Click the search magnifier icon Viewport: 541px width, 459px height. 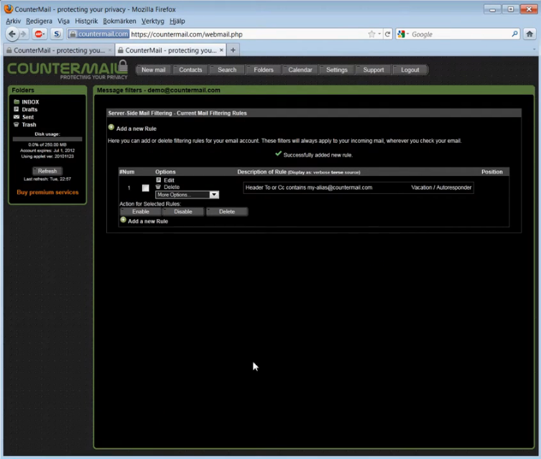pos(514,34)
